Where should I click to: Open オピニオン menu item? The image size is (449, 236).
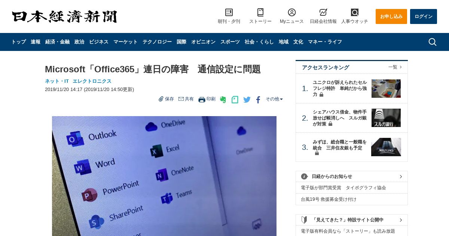pos(203,42)
